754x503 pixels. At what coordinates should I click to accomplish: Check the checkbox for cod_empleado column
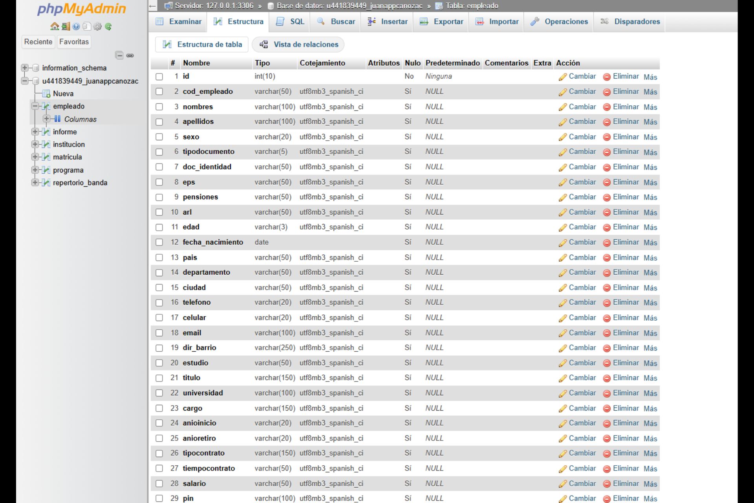[x=159, y=92]
